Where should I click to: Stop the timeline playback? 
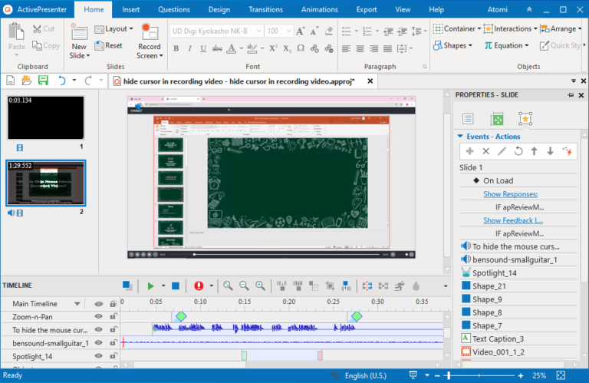tap(176, 286)
